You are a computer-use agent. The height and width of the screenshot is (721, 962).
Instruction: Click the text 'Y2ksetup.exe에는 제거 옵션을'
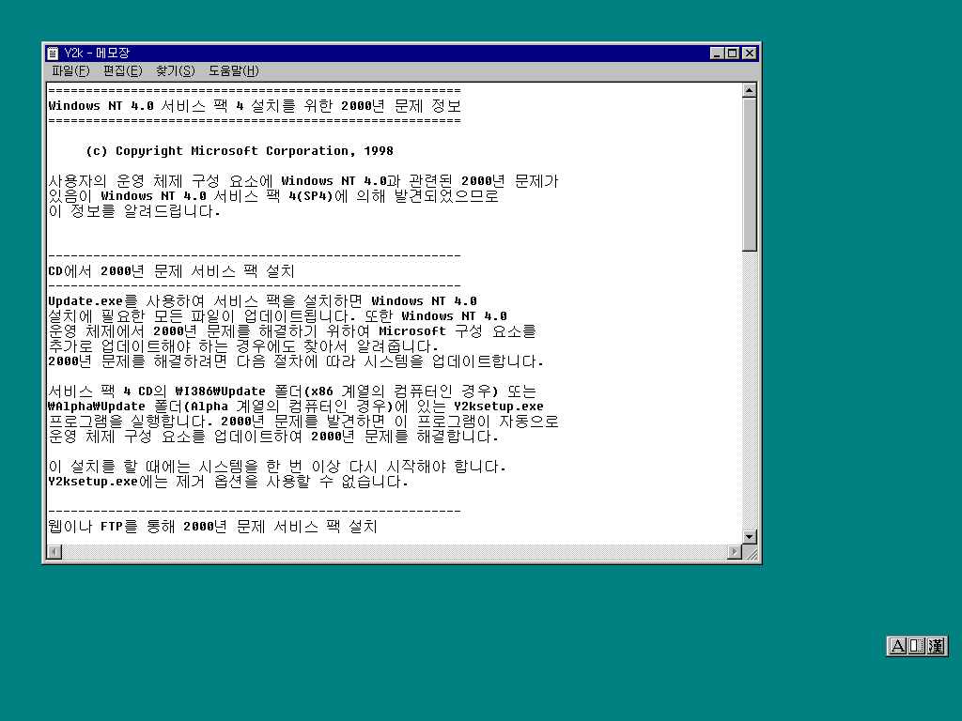[153, 482]
